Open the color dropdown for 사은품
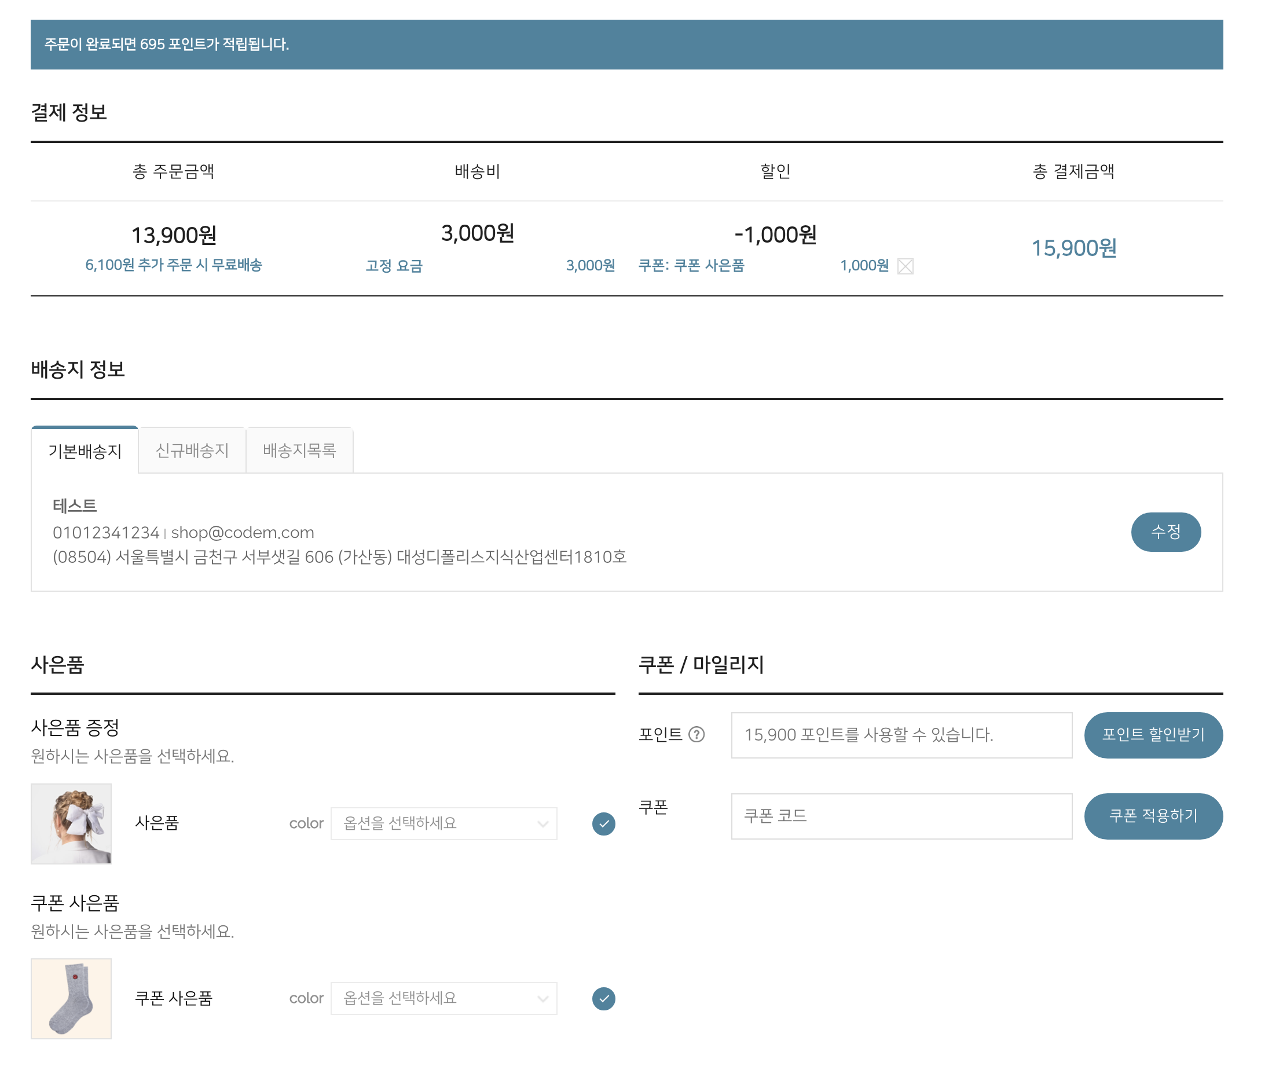1261x1077 pixels. pyautogui.click(x=443, y=824)
